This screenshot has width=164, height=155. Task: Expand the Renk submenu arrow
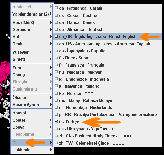pyautogui.click(x=51, y=44)
